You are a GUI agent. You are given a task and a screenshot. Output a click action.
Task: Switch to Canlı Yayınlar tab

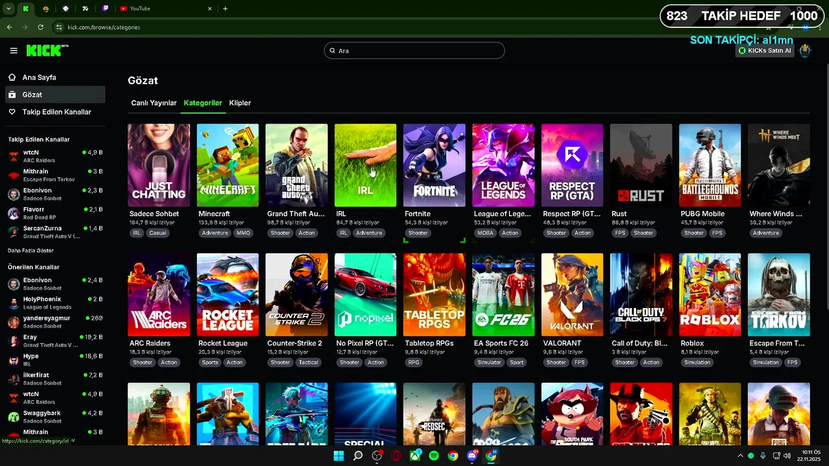tap(154, 103)
